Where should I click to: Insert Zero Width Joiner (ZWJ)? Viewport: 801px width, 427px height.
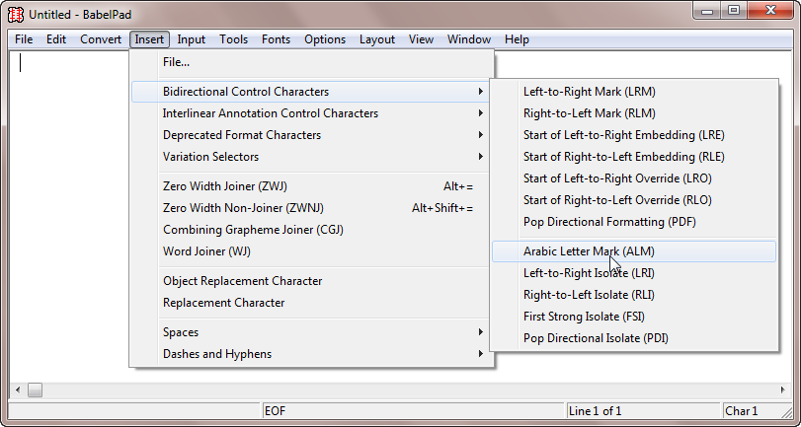point(310,186)
